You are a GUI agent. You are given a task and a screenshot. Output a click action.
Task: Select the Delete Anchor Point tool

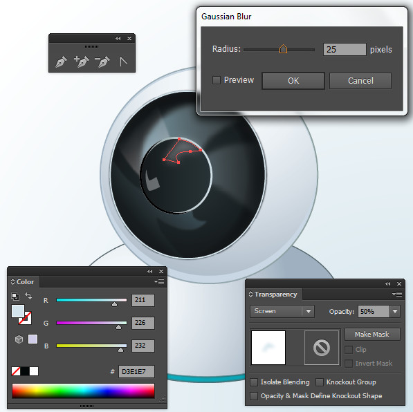click(x=102, y=62)
